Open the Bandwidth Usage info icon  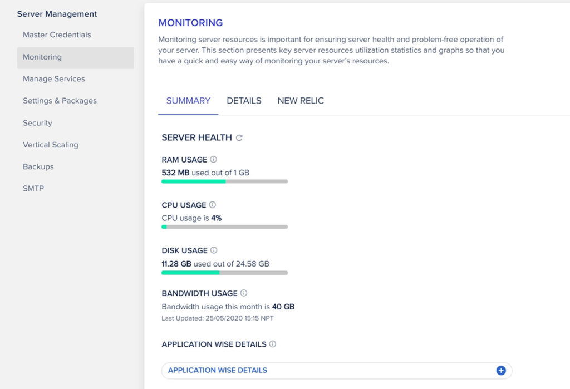coord(244,293)
